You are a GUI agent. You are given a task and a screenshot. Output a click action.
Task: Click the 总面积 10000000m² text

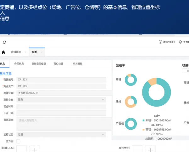[158, 139]
